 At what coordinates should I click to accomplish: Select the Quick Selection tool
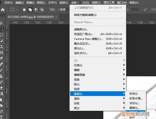[2, 41]
